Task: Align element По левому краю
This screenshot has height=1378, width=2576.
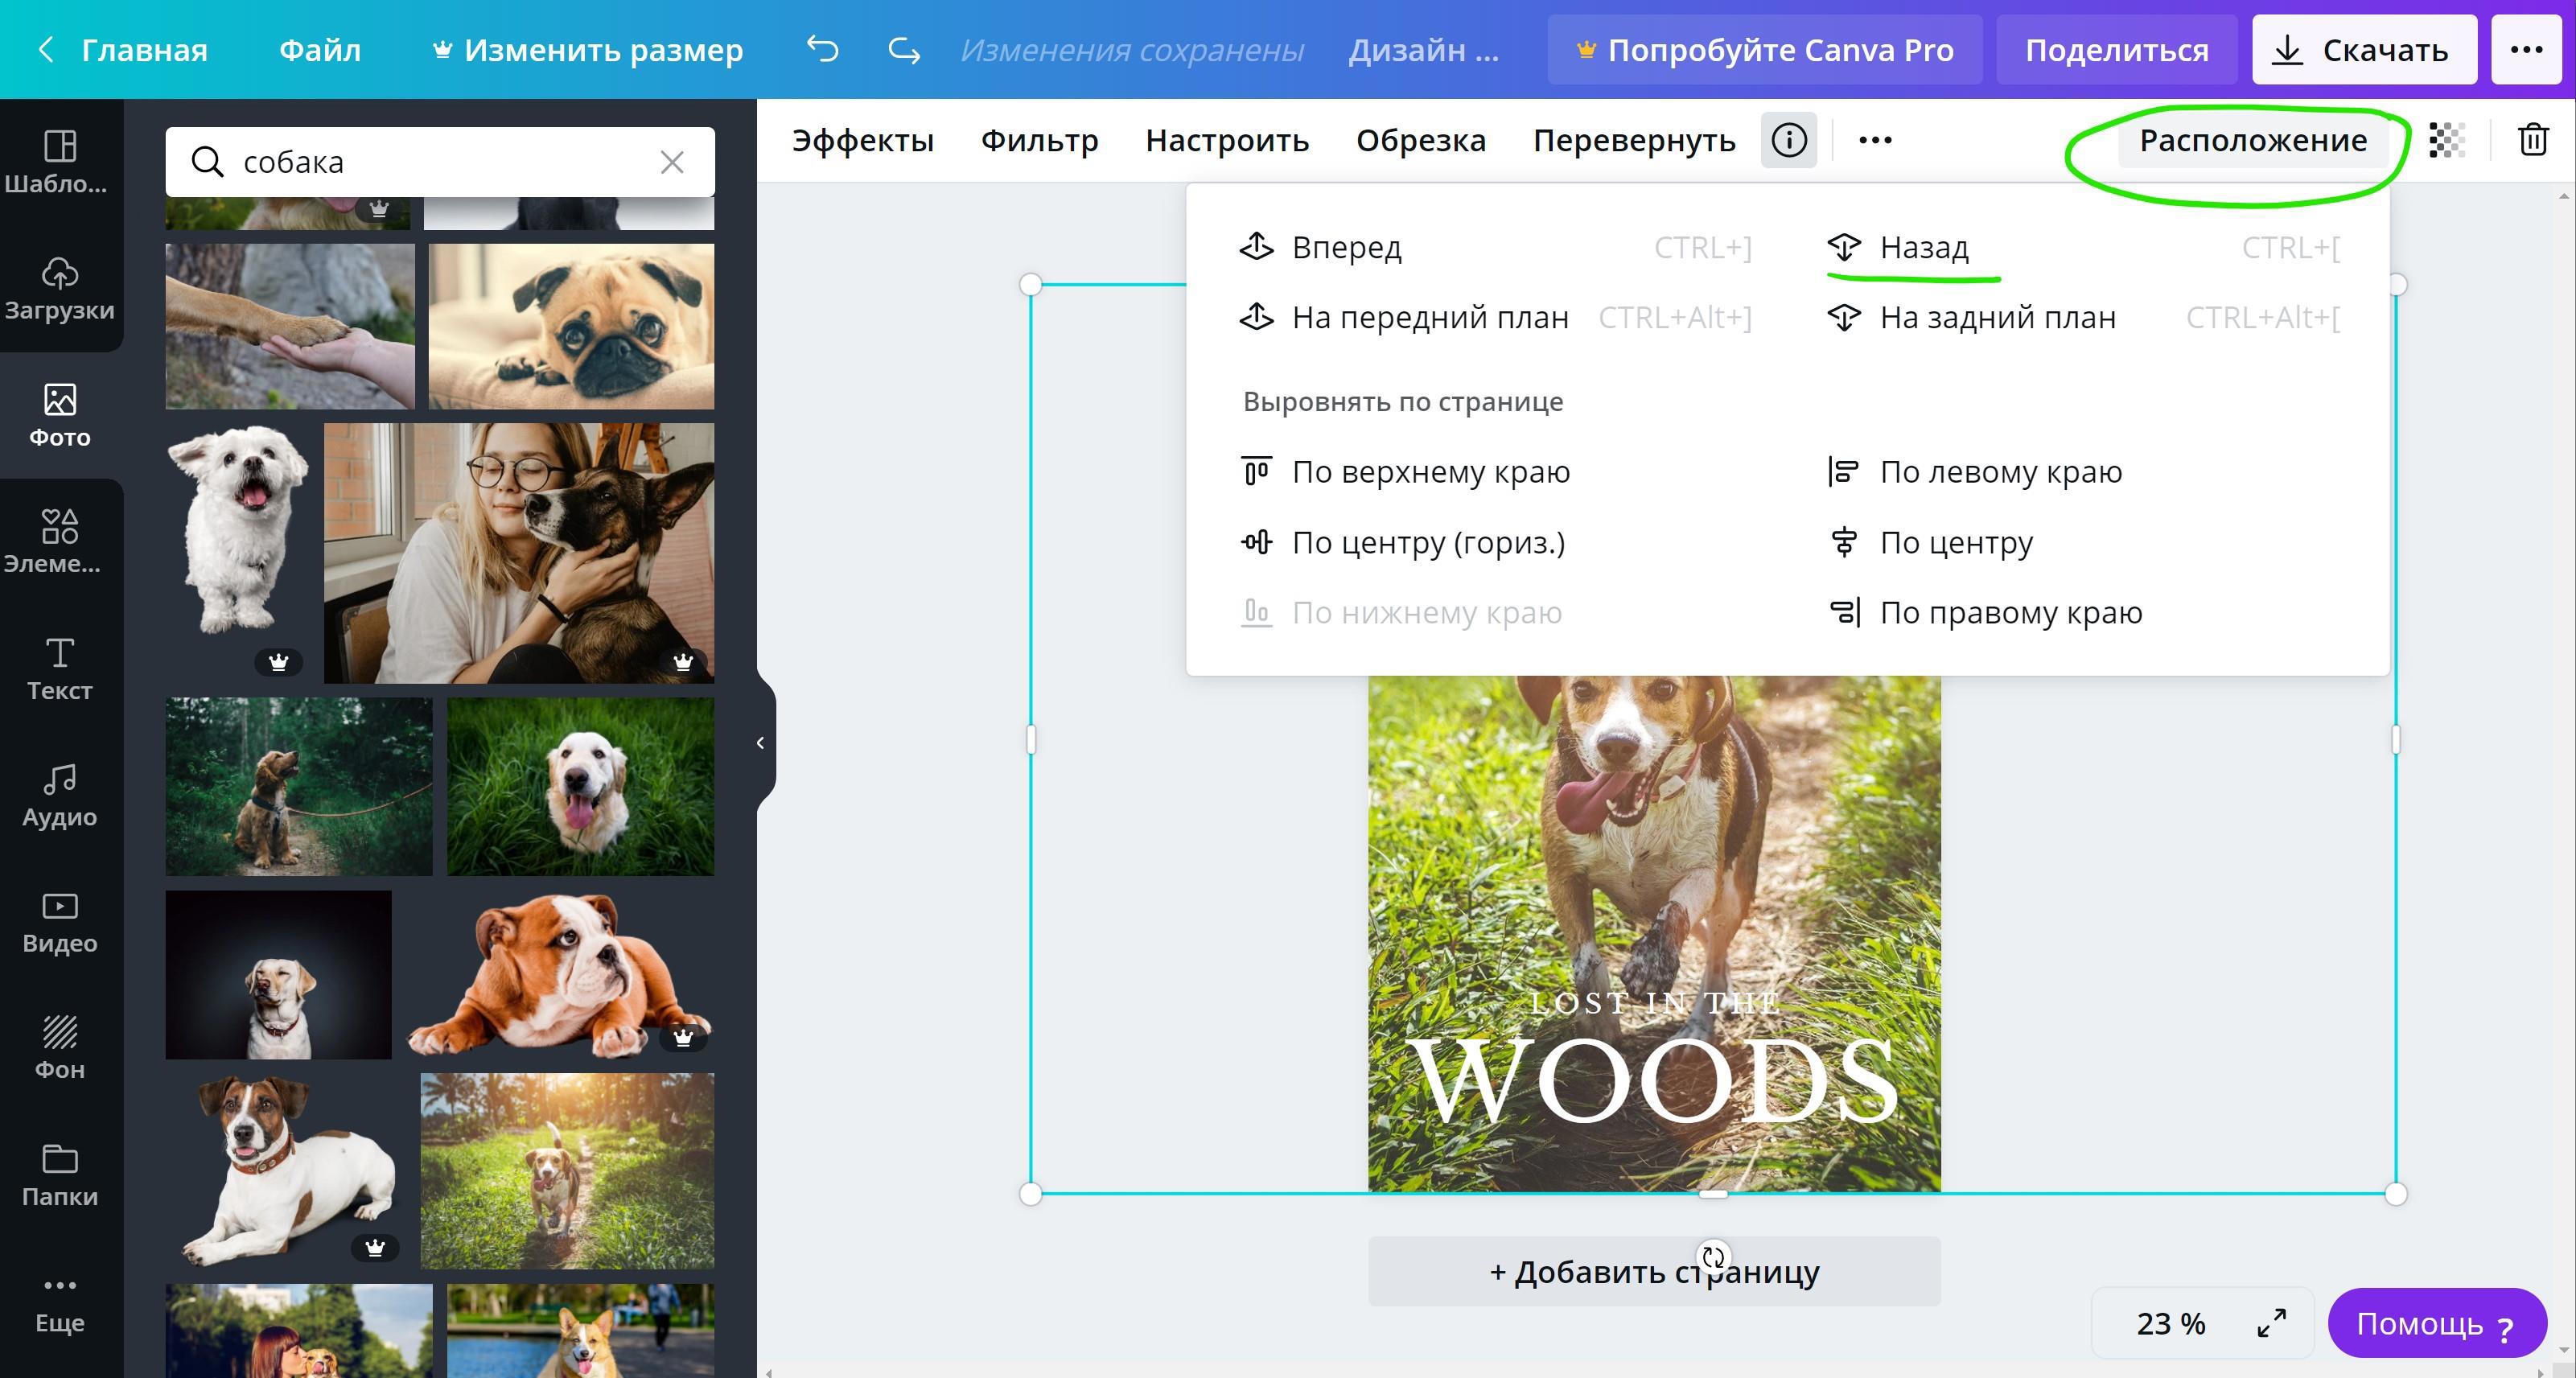Action: pyautogui.click(x=2000, y=471)
